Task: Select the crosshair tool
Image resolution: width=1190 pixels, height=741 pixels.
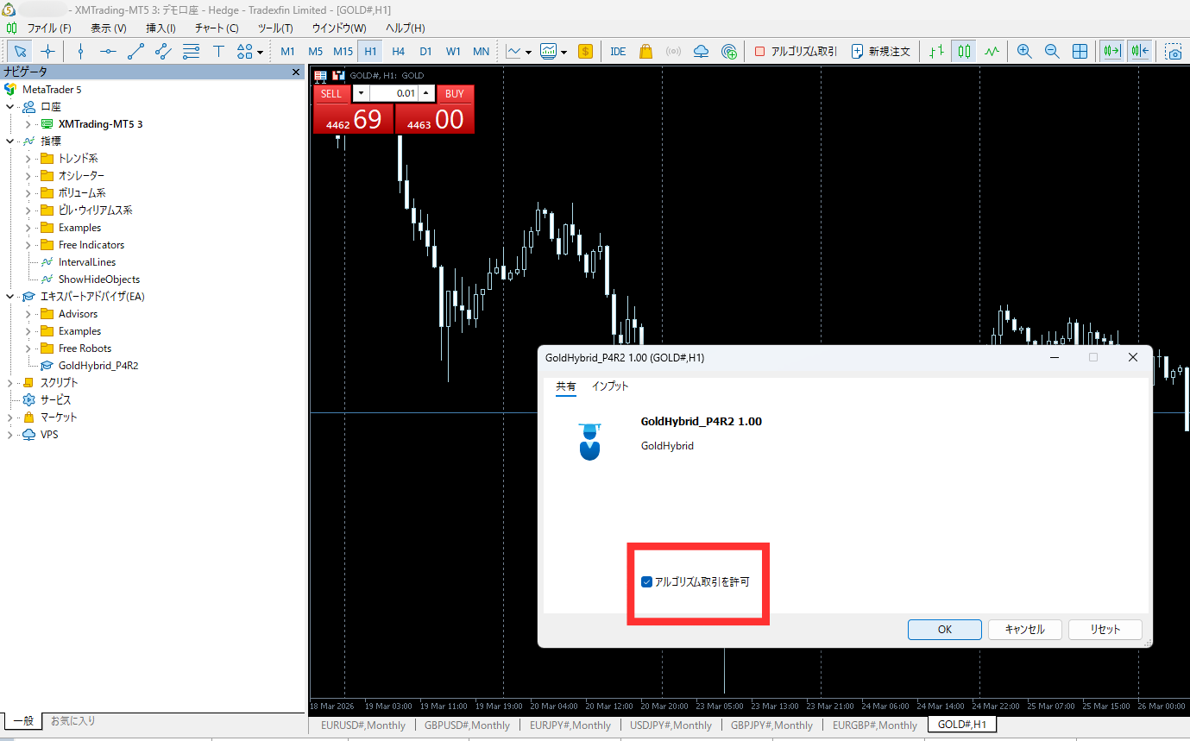Action: [x=47, y=51]
